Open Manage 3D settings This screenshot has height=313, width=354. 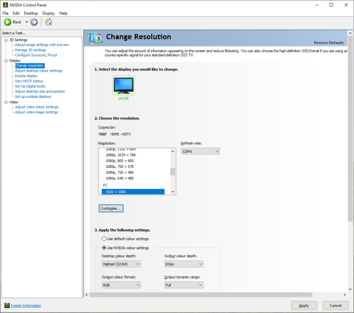click(30, 50)
